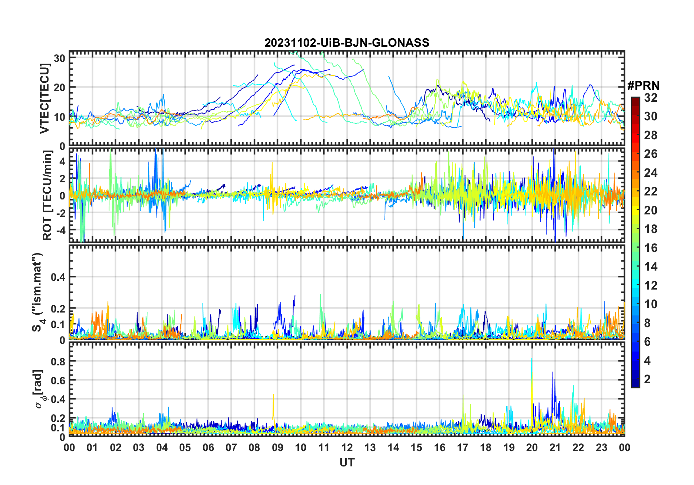Select the UT axis tick label "03"
The height and width of the screenshot is (485, 694).
[x=139, y=448]
